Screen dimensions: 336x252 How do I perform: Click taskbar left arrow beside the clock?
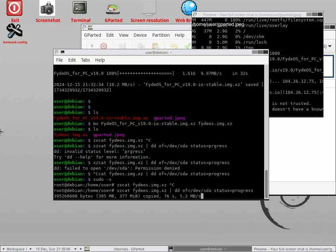(75, 249)
